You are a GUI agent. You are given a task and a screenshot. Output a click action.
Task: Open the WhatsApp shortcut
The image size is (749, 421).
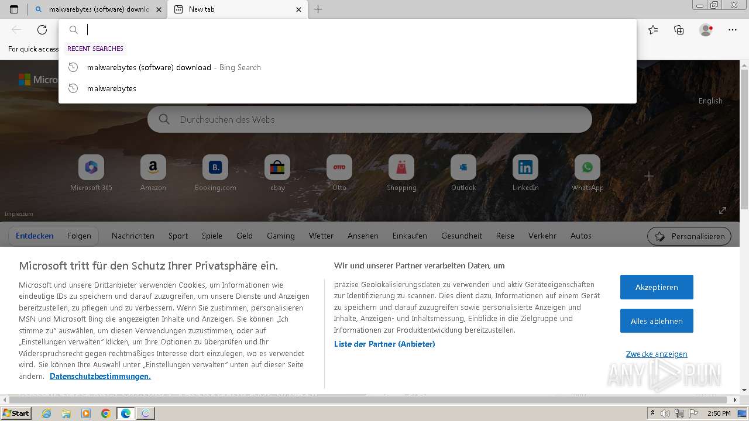click(x=587, y=173)
